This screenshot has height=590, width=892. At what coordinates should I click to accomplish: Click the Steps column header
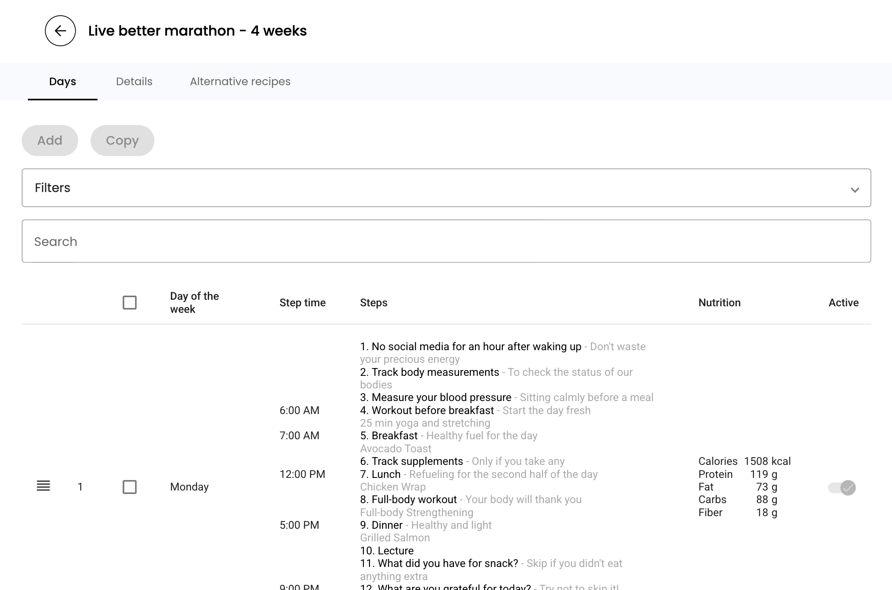(373, 303)
